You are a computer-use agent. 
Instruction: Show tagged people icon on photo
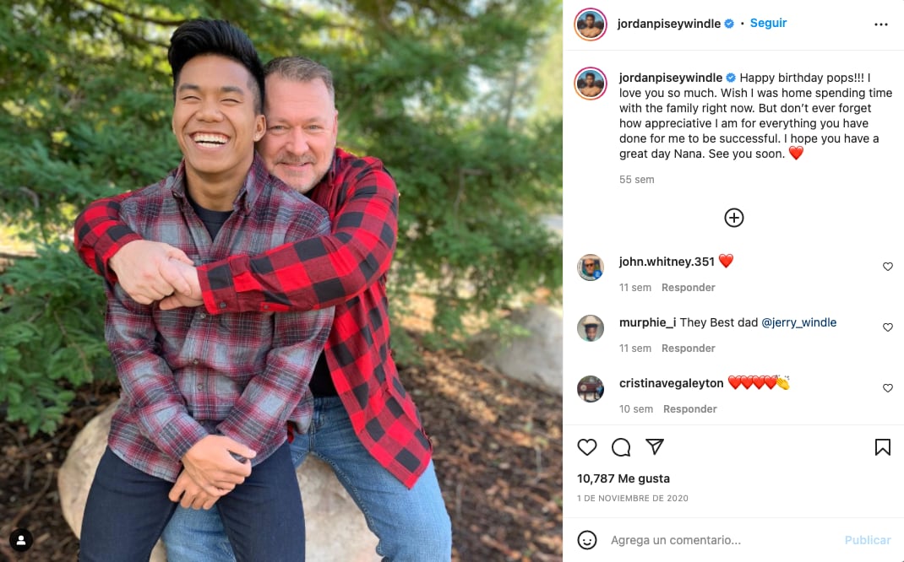tap(21, 540)
